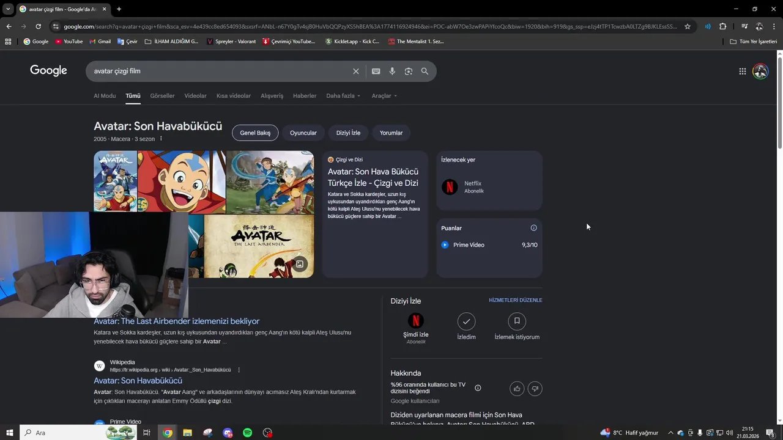Open the Google account avatar
The width and height of the screenshot is (783, 440).
pos(760,71)
